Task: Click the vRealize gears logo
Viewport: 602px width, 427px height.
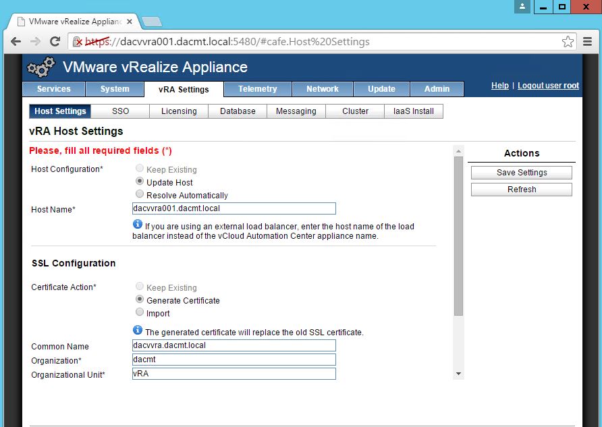Action: coord(40,67)
